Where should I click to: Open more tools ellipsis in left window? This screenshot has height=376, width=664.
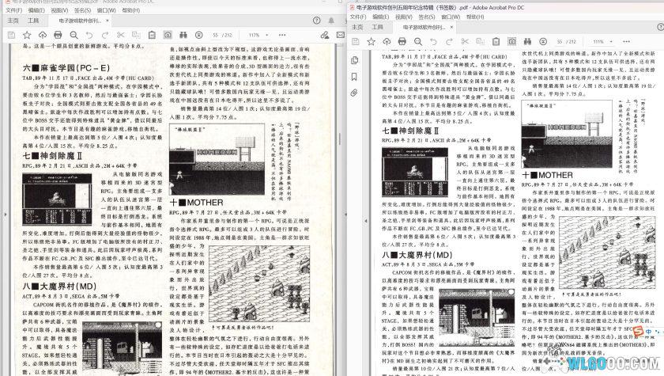click(x=282, y=35)
